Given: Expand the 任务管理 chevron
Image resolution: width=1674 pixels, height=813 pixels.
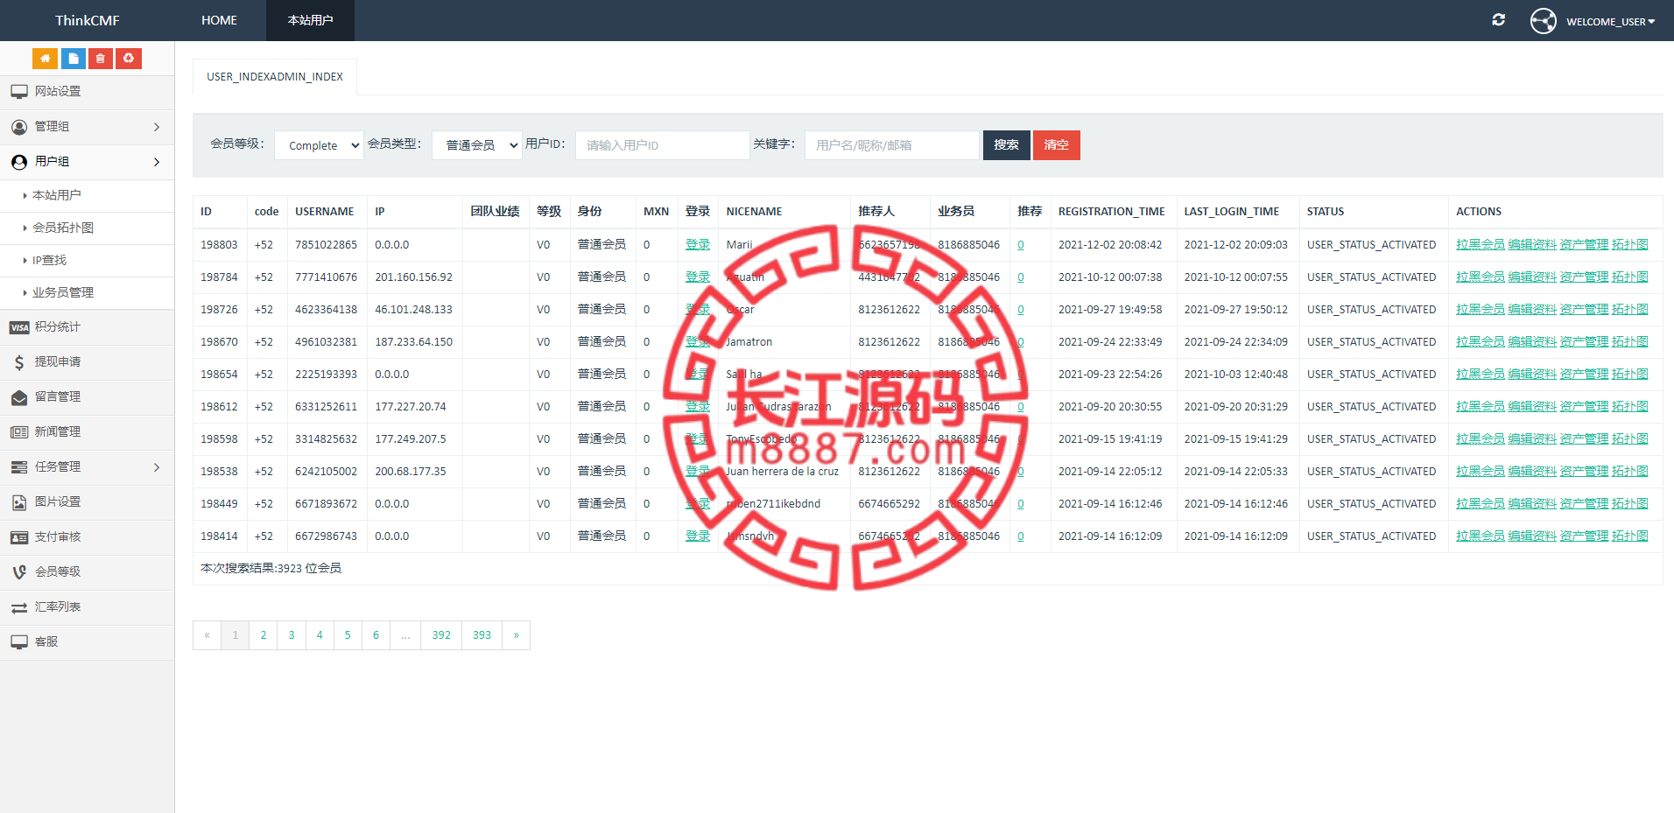Looking at the screenshot, I should 157,467.
